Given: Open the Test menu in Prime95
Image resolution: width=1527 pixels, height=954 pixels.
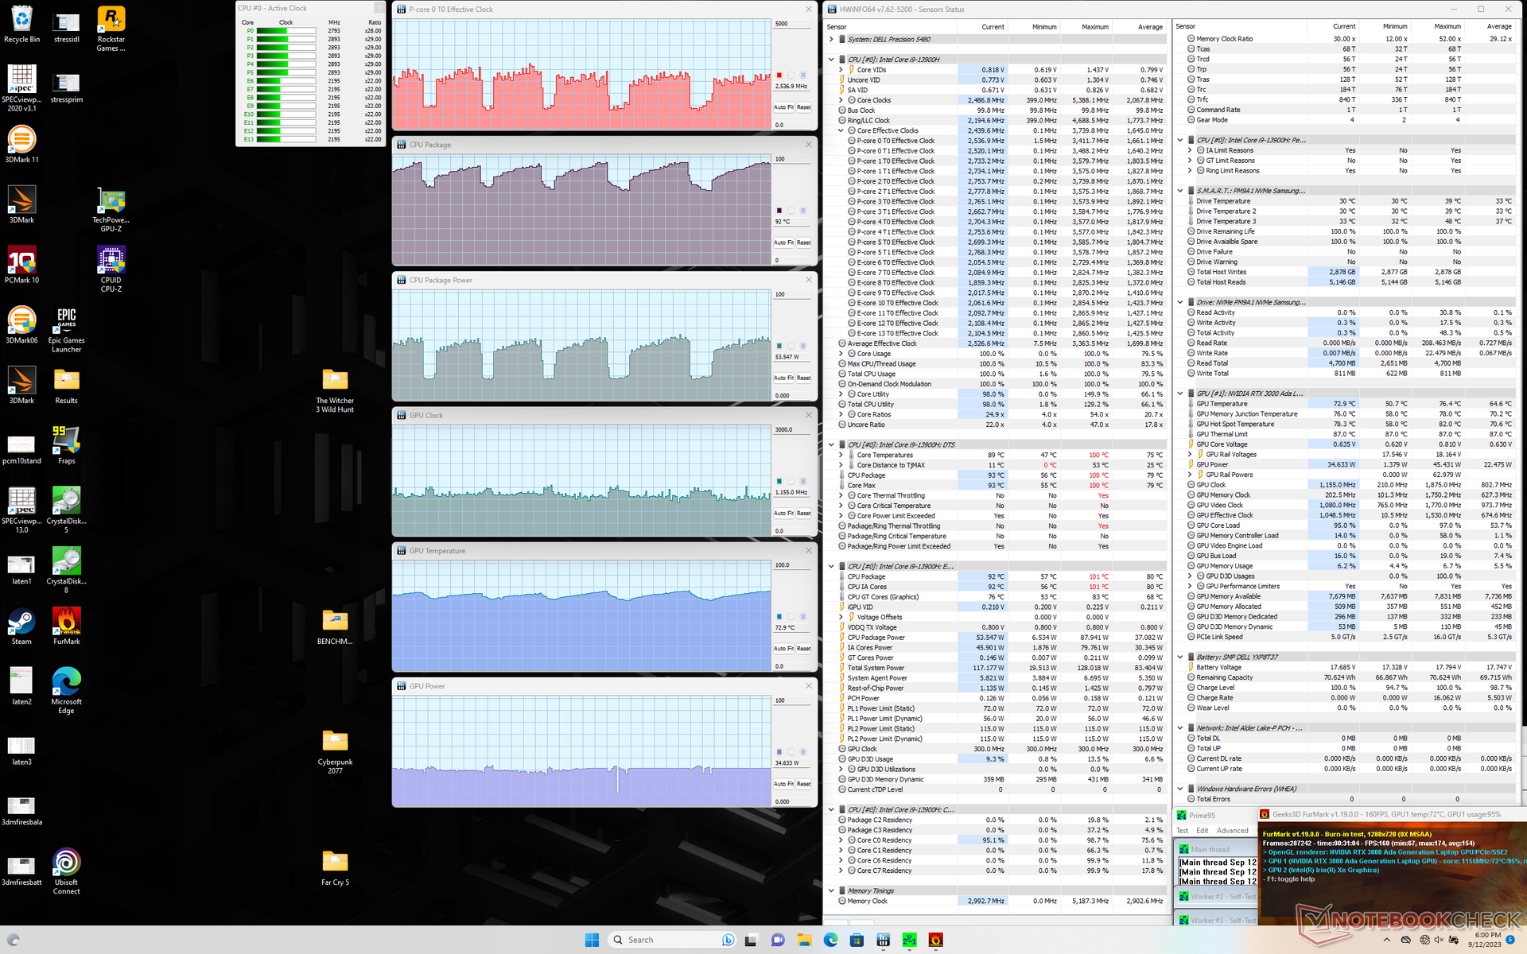Looking at the screenshot, I should tap(1182, 831).
